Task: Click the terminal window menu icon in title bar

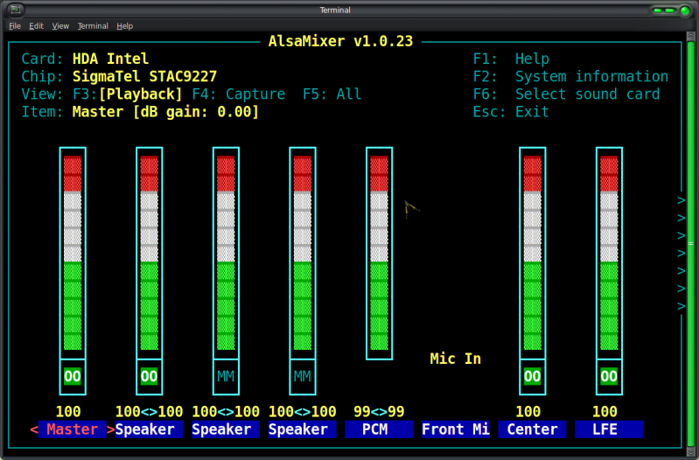Action: 15,10
